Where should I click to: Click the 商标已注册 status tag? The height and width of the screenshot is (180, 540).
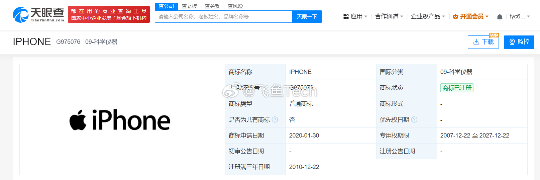[x=457, y=88]
